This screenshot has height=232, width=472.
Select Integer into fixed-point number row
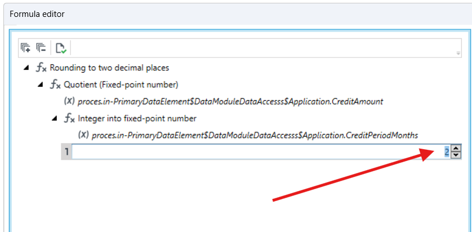pos(137,119)
